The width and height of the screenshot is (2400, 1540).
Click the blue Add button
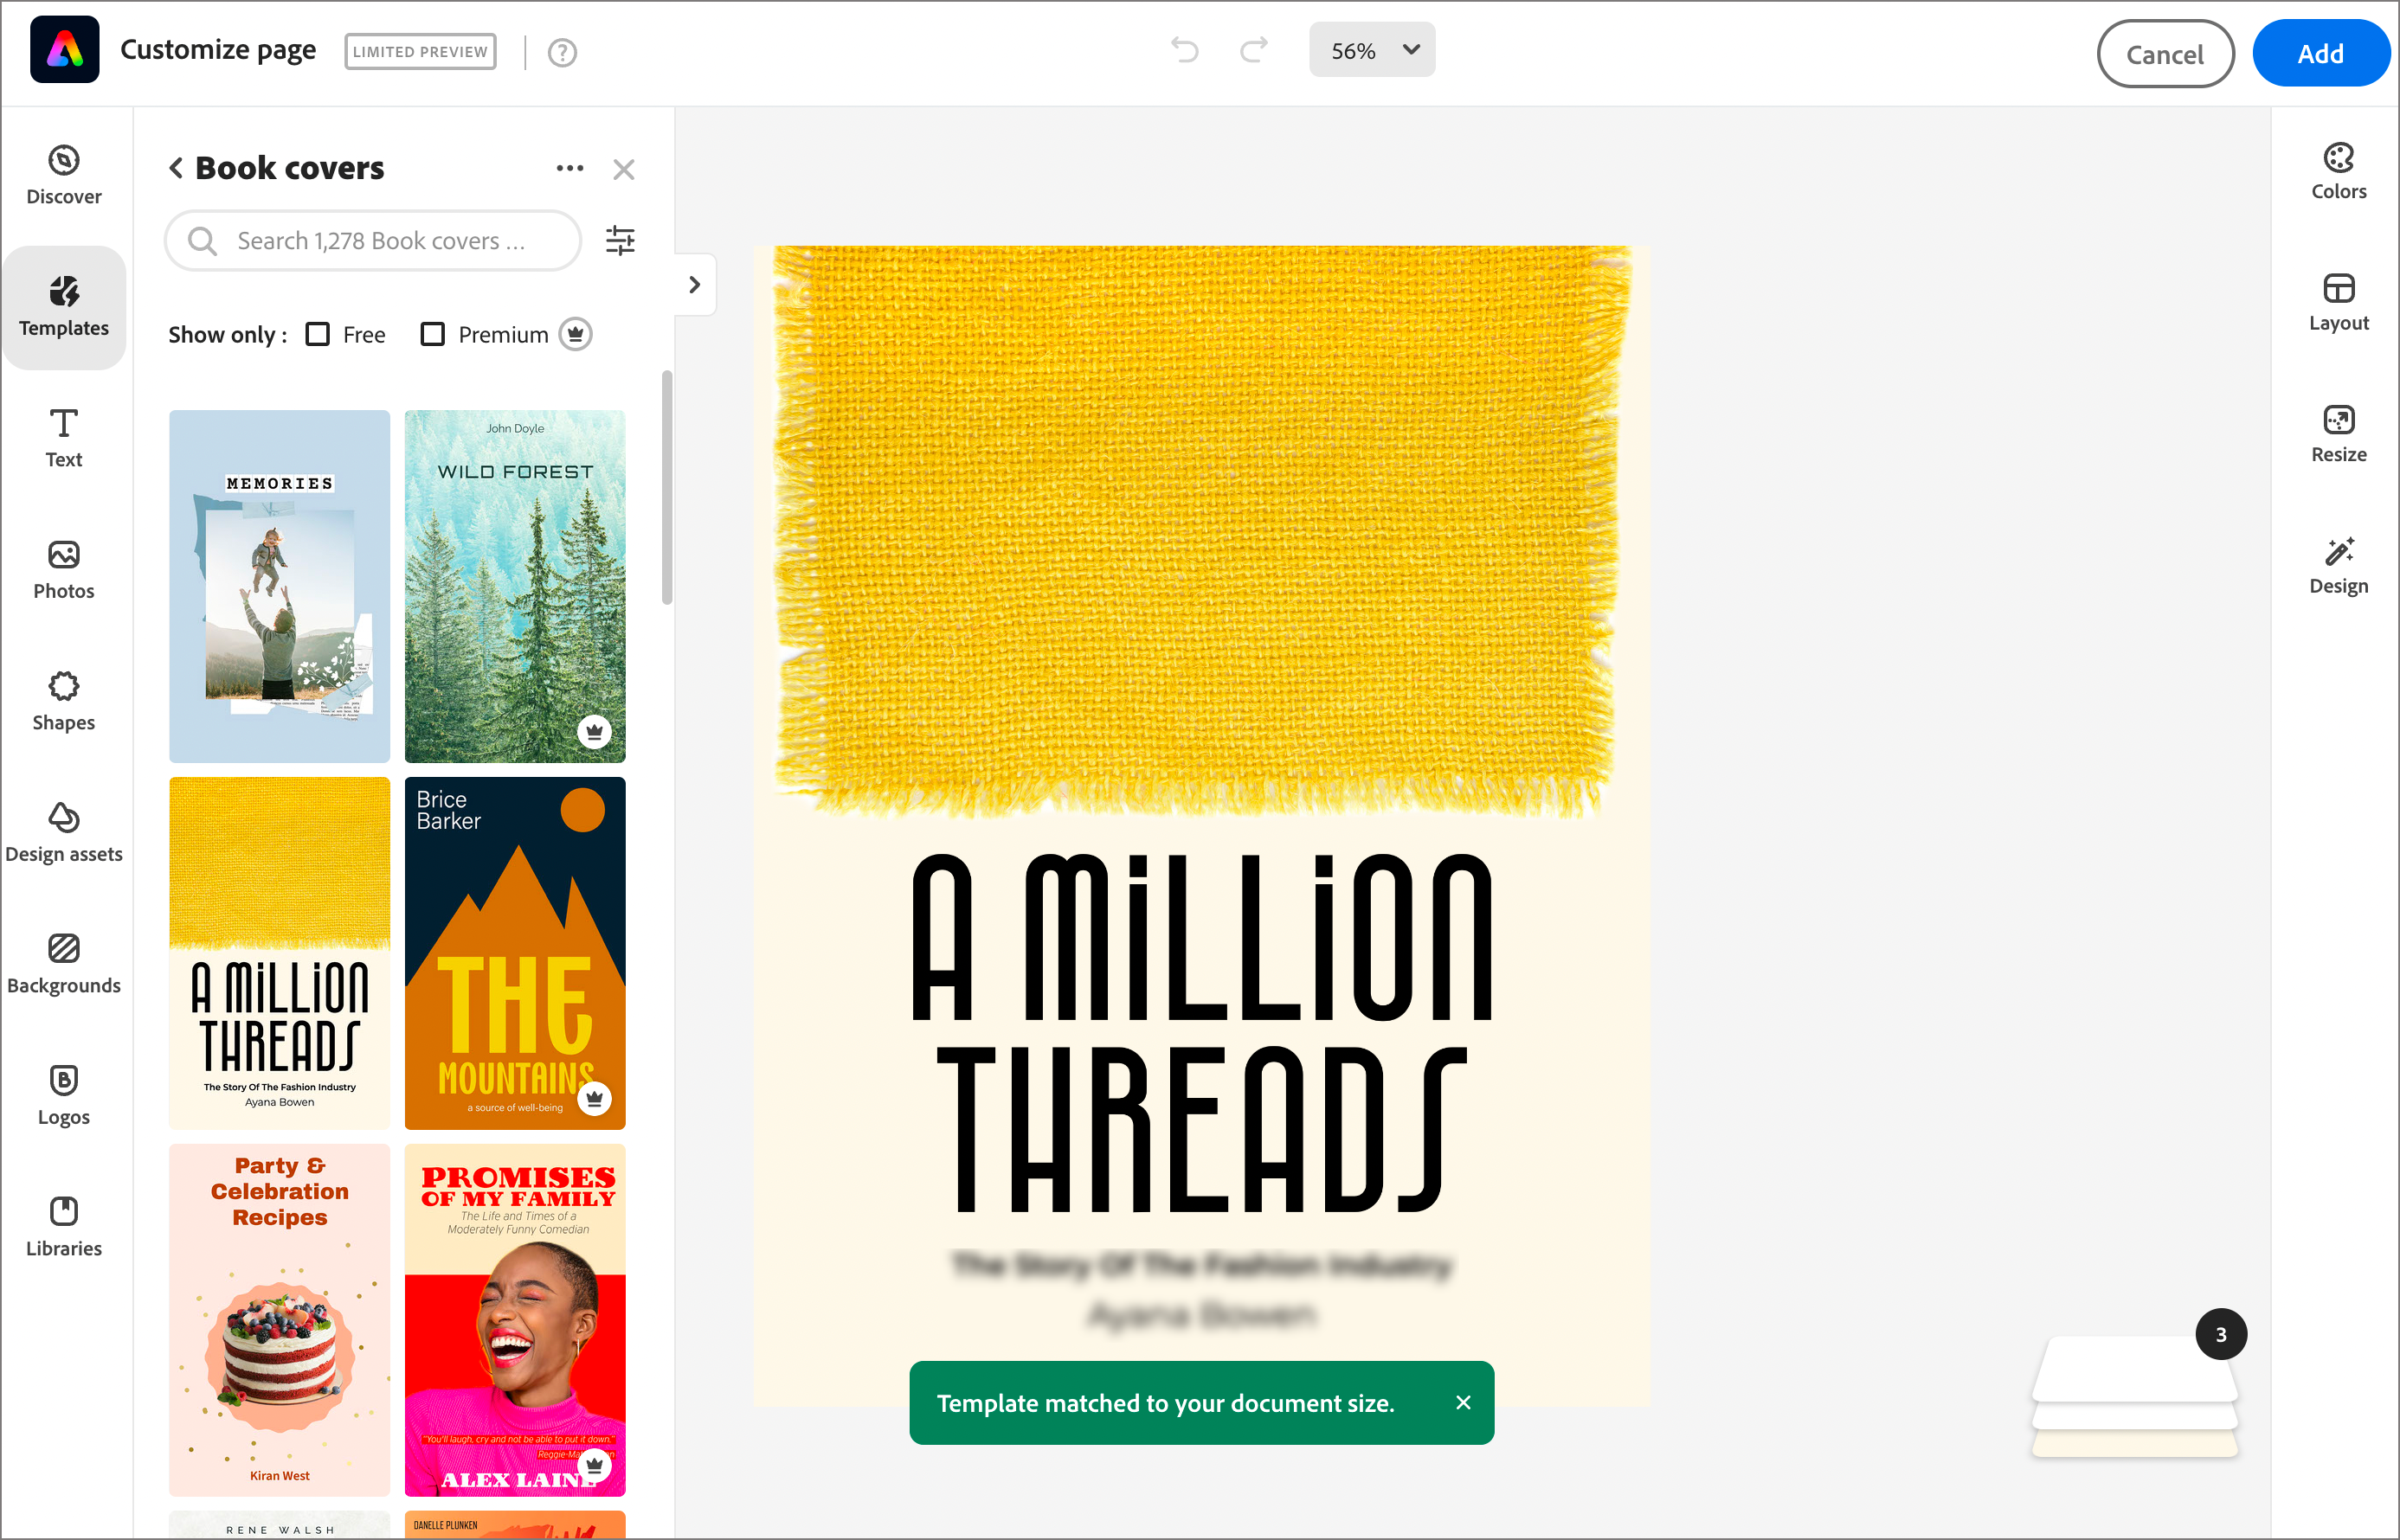tap(2319, 54)
